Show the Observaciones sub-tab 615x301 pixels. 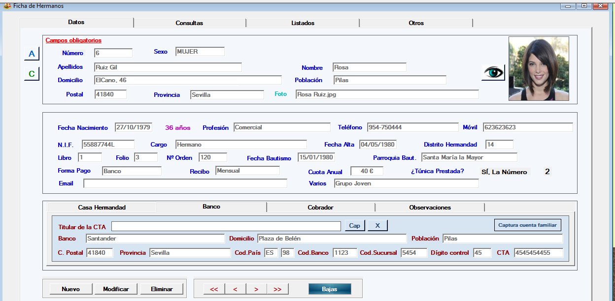coord(430,208)
